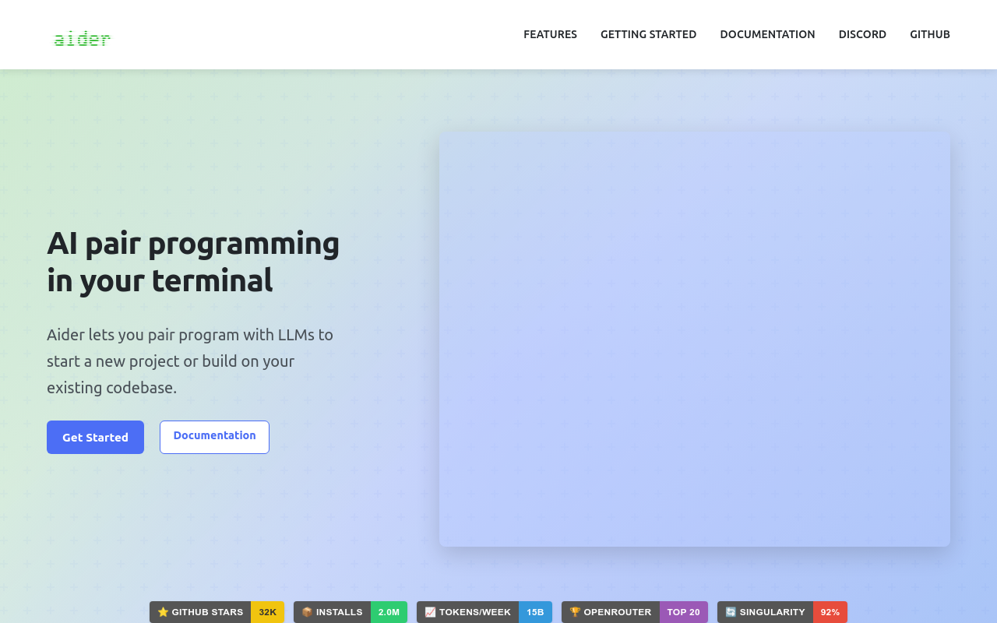Image resolution: width=997 pixels, height=623 pixels.
Task: Click the star icon on GitHub Stars badge
Action: pyautogui.click(x=163, y=612)
